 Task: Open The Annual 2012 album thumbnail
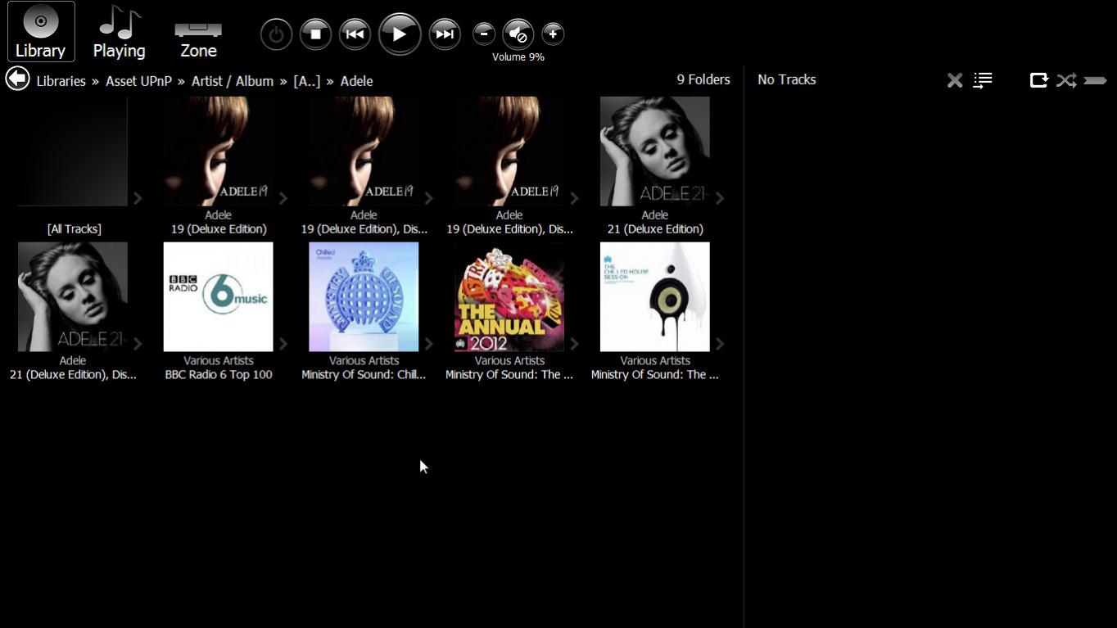click(509, 296)
